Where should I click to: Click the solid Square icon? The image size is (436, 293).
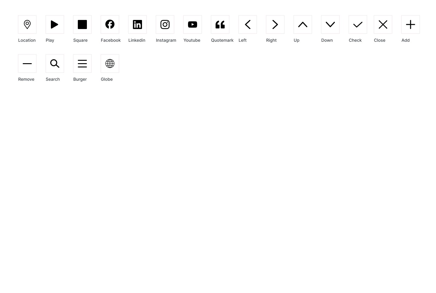pyautogui.click(x=82, y=24)
